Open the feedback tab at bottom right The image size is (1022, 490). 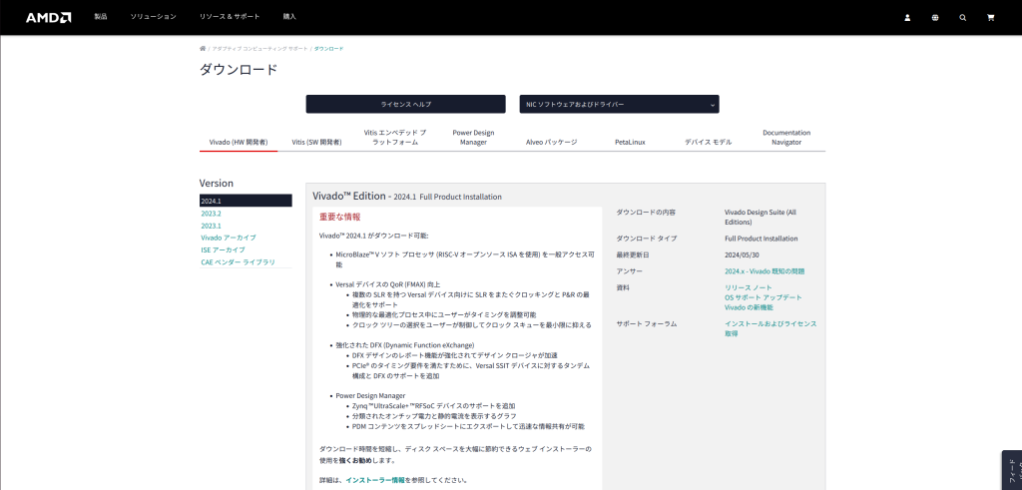pos(1011,470)
